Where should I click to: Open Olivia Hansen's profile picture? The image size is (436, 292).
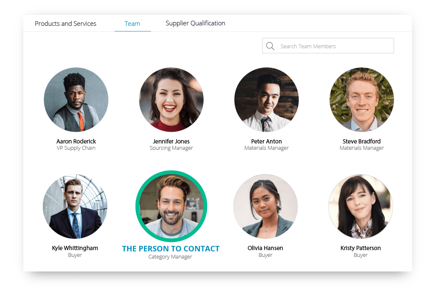[x=265, y=207]
